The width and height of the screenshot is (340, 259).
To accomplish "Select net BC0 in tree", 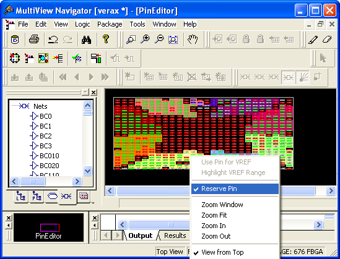I will pyautogui.click(x=46, y=116).
